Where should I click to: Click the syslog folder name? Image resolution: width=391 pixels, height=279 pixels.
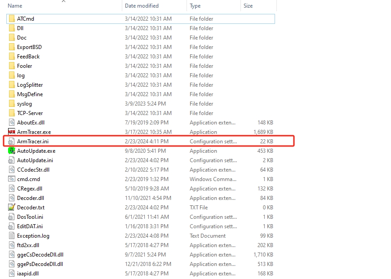tap(24, 104)
